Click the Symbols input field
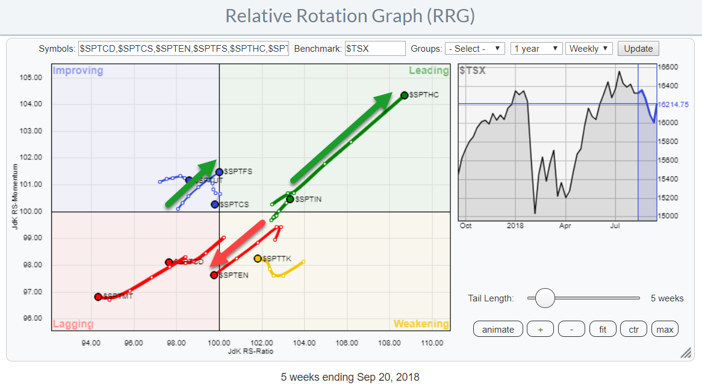702x391 pixels. click(x=184, y=48)
